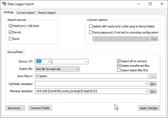
Task: Enable Import latest files first
Action: point(119,70)
